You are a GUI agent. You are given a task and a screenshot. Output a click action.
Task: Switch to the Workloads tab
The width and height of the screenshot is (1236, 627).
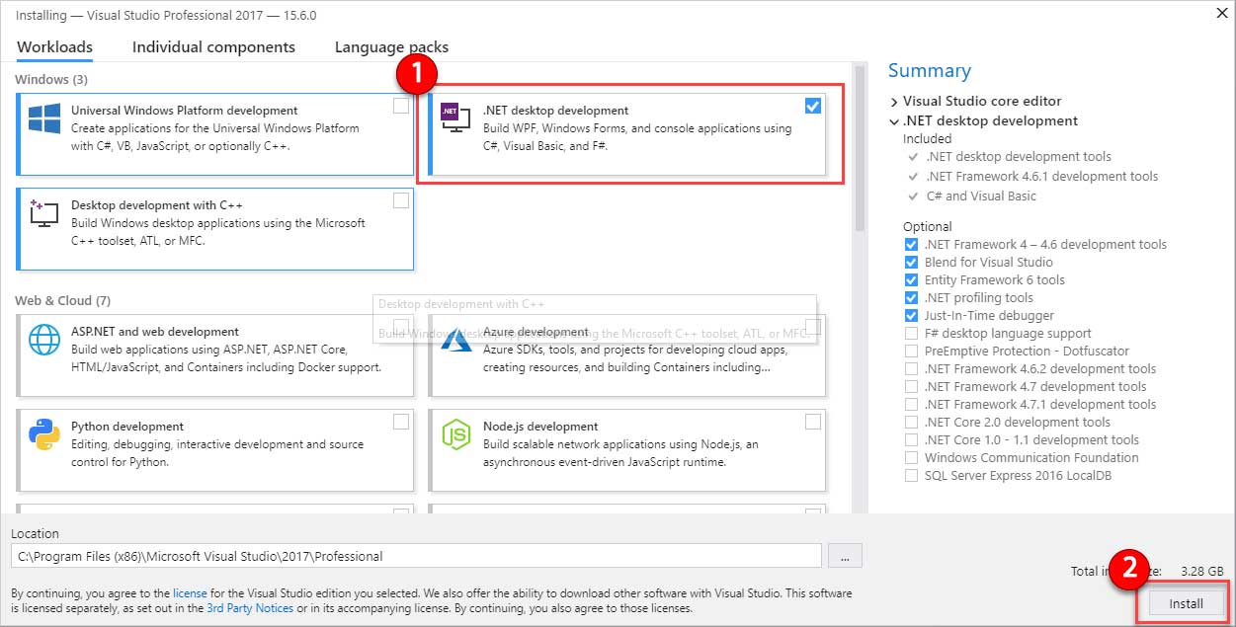click(x=55, y=46)
